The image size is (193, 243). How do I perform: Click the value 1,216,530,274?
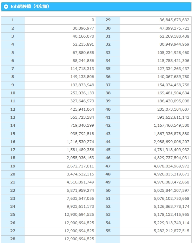80,142
